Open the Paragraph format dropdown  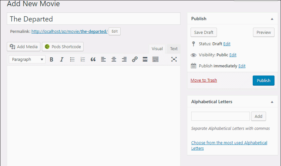(x=27, y=59)
